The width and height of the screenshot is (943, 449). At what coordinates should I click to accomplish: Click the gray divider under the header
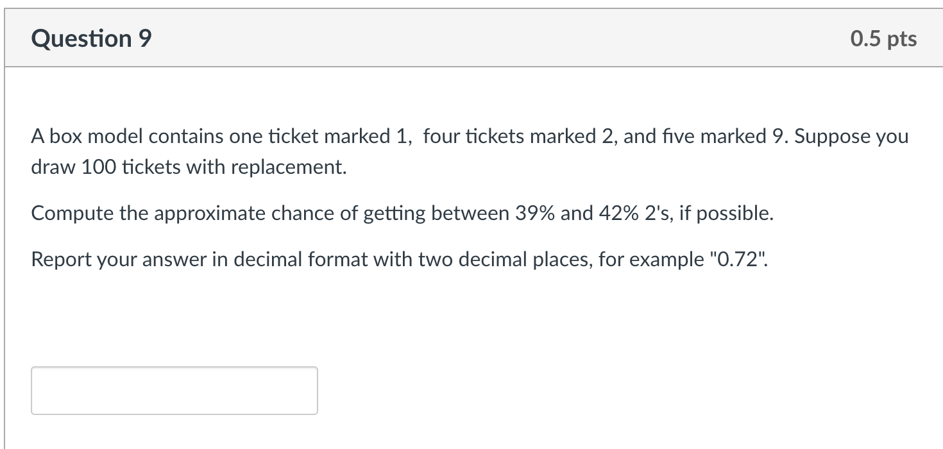pos(471,64)
